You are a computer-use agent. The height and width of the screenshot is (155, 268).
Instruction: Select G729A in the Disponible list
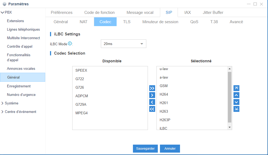click(x=81, y=104)
